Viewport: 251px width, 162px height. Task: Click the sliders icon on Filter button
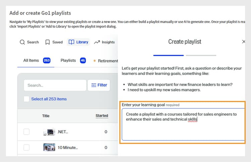94,85
